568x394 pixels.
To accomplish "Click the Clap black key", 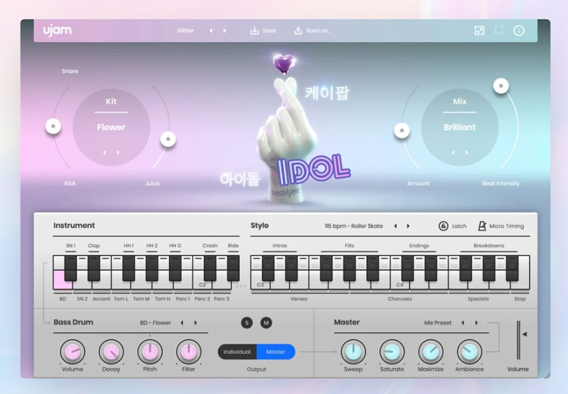I will 94,268.
